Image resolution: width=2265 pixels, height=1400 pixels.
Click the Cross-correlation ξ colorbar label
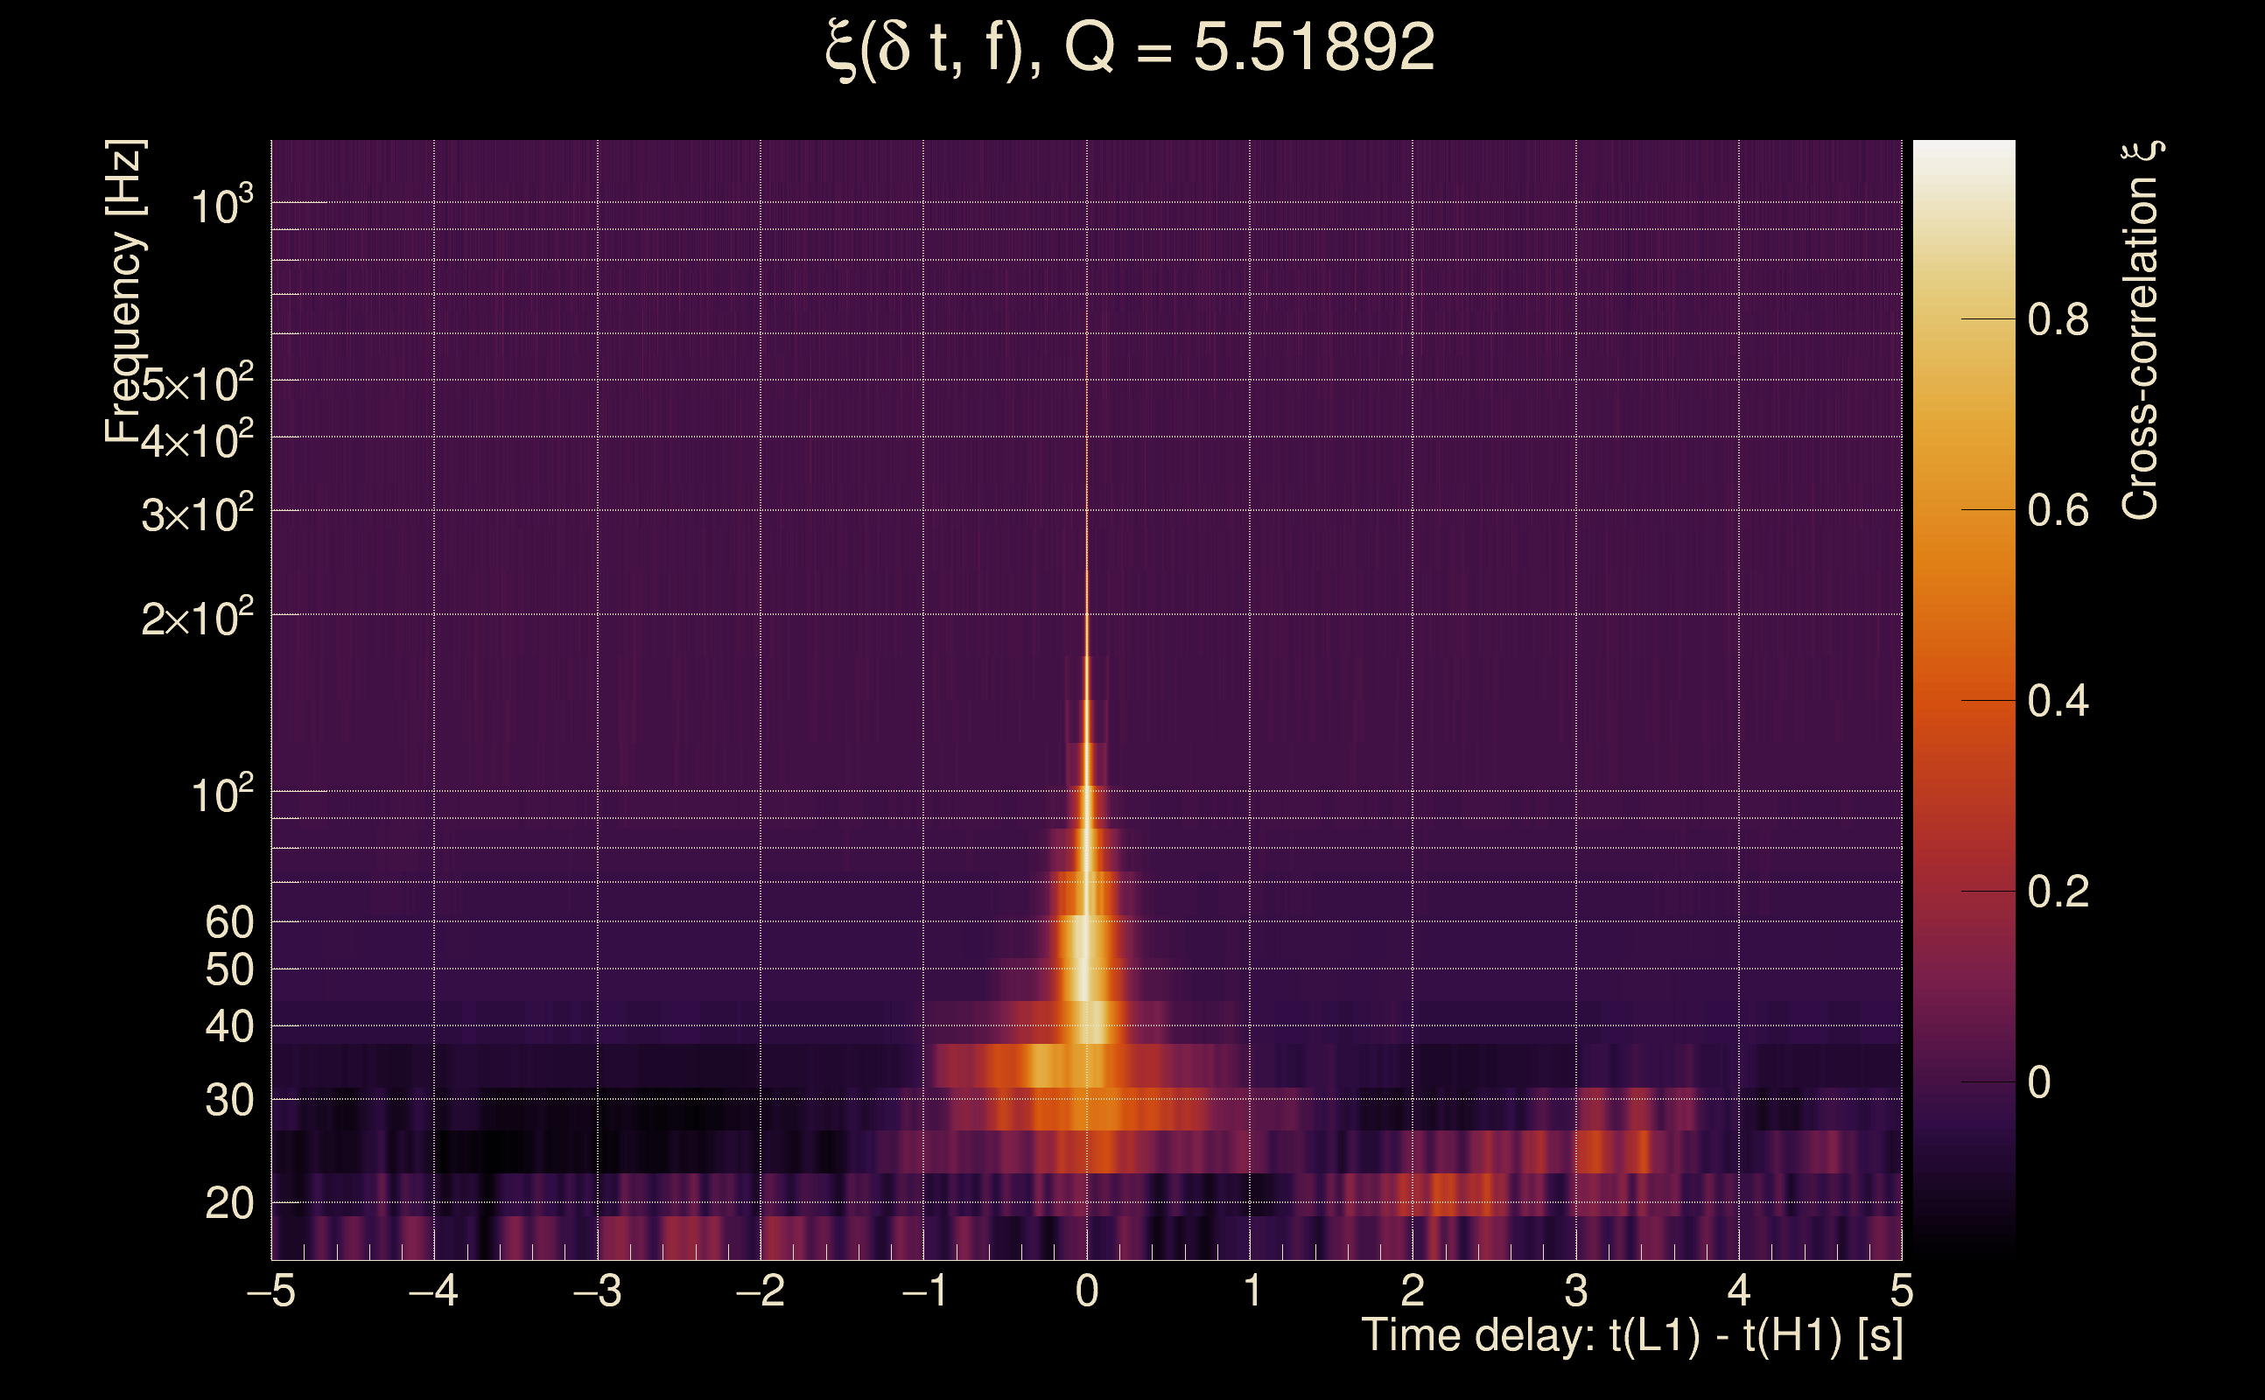click(2141, 331)
